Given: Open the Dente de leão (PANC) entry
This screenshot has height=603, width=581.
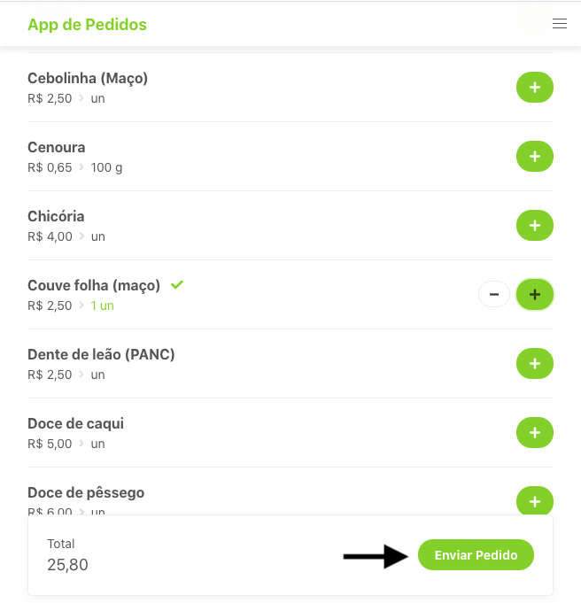Looking at the screenshot, I should point(101,354).
